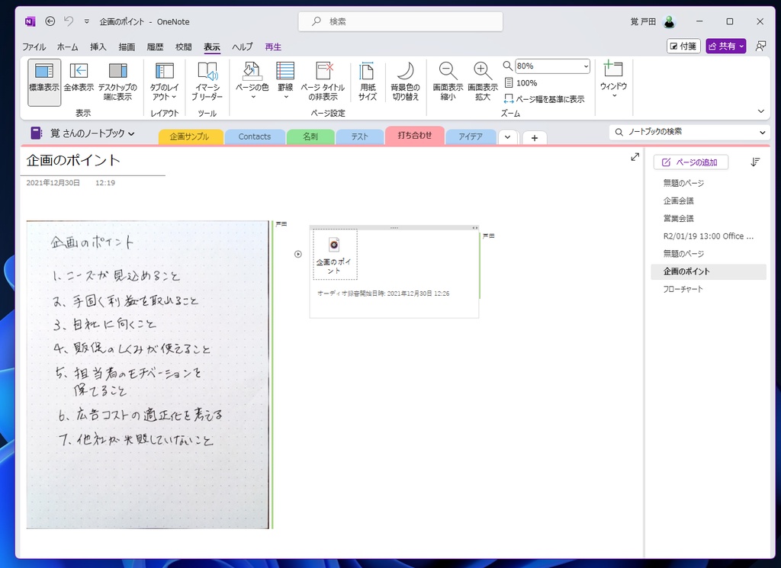781x568 pixels.
Task: Click the user account avatar
Action: 670,21
